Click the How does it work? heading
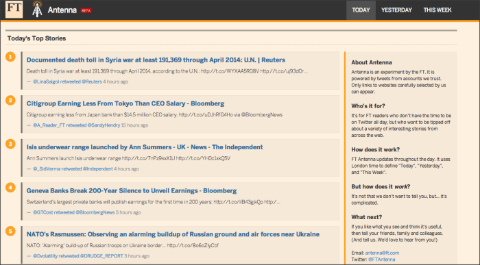This screenshot has width=480, height=265. point(375,149)
